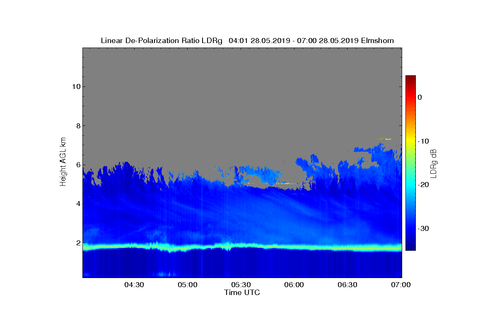Click the dark red top of the colorbar
The image size is (497, 331).
point(410,79)
